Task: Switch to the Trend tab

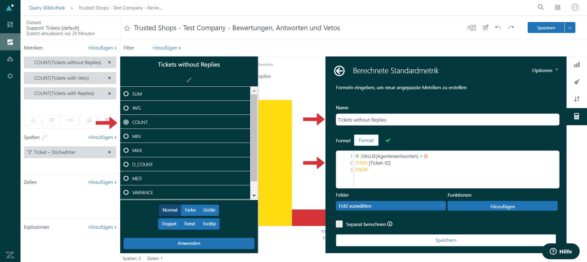Action: (189, 224)
